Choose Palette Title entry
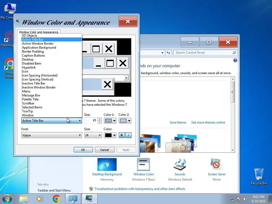 tap(52, 99)
